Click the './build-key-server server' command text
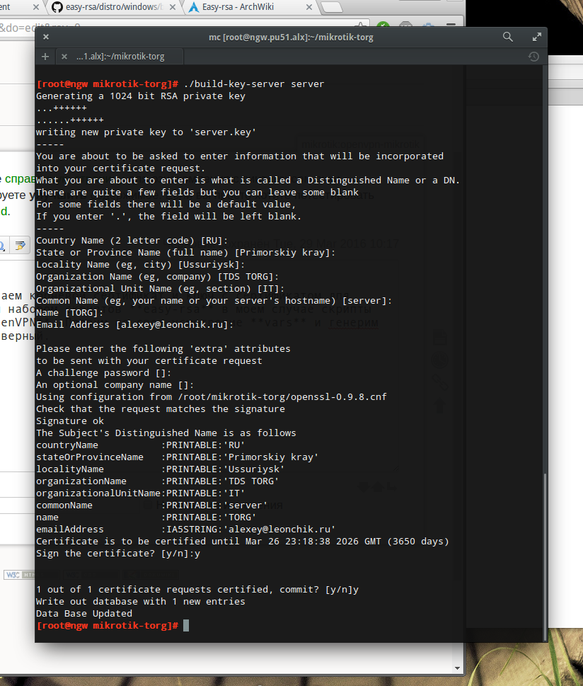 tap(254, 84)
